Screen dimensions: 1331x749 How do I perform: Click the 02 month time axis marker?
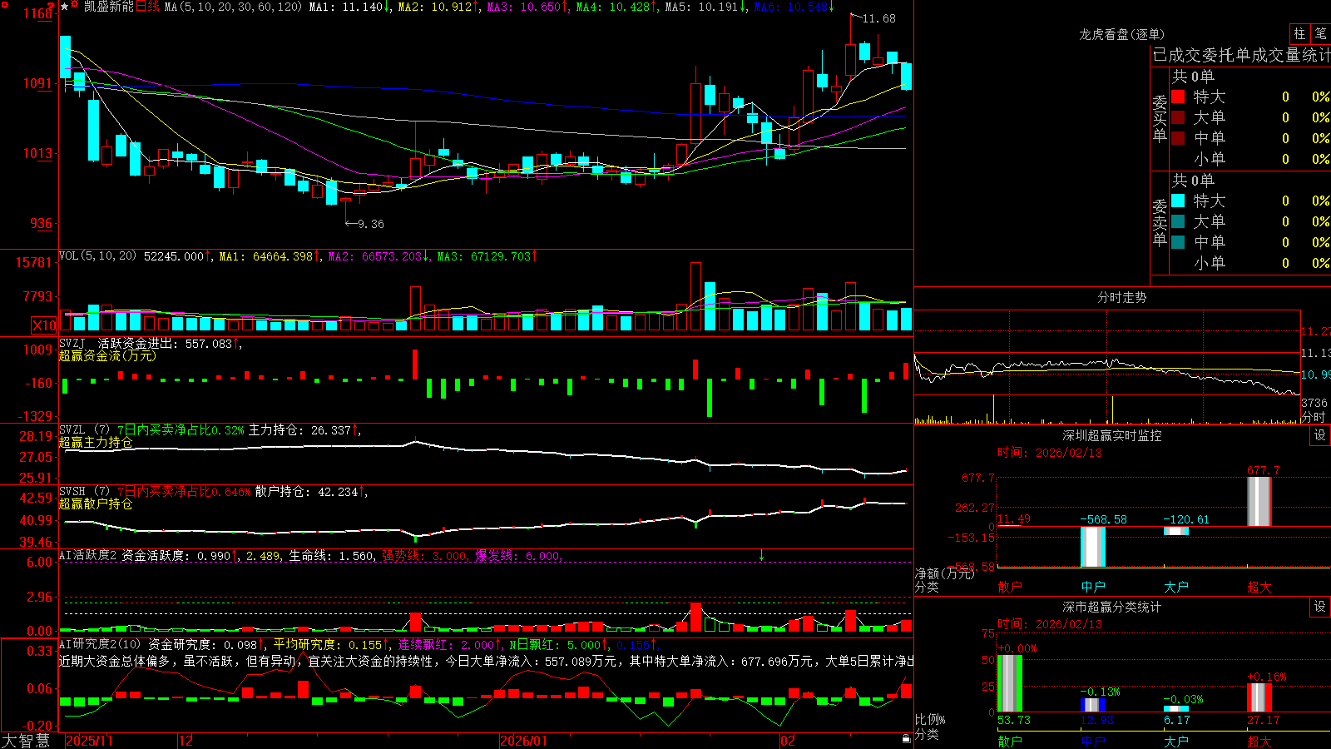(x=788, y=741)
